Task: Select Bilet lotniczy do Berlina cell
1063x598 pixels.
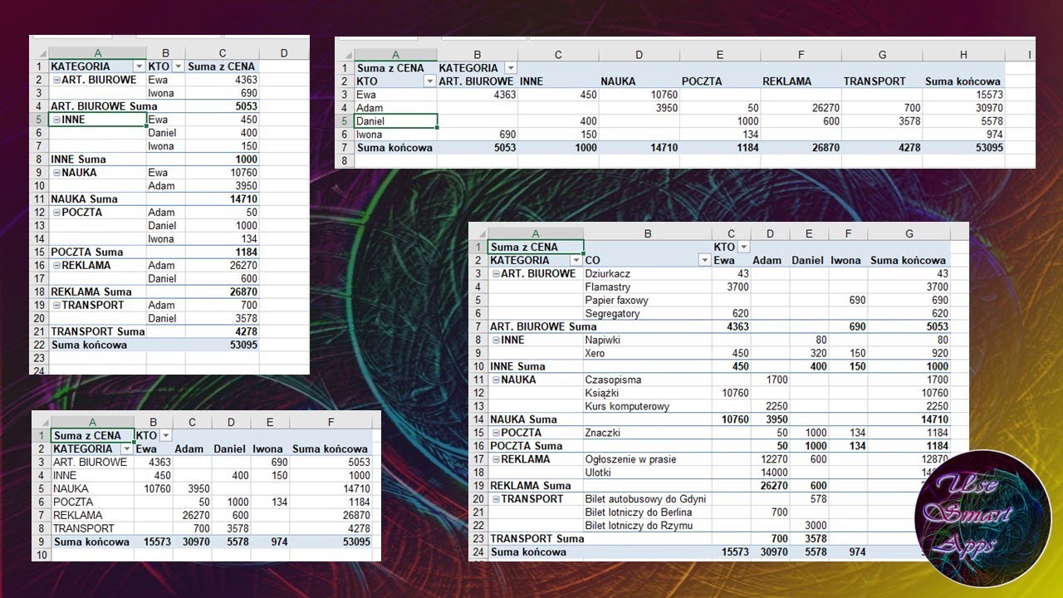Action: coord(648,513)
